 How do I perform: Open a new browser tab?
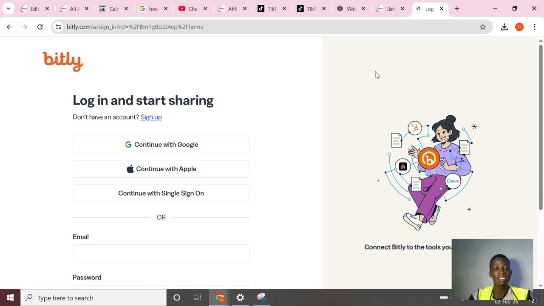pos(457,8)
